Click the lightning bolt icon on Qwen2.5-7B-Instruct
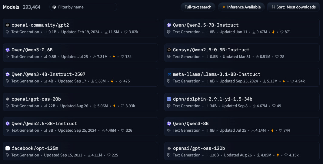 click(x=273, y=32)
